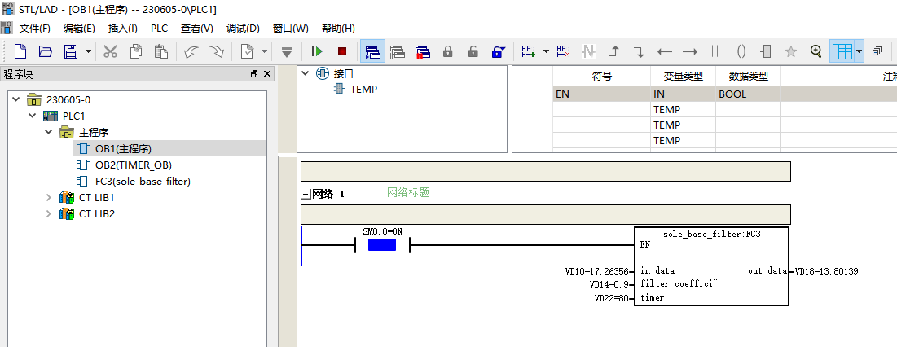Viewport: 897px width, 347px height.
Task: Open the 查看(V) menu
Action: [197, 28]
